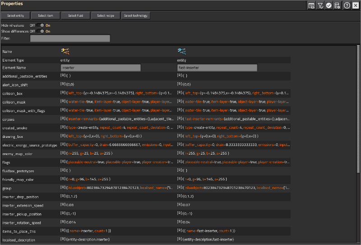Toggle the Show differences switch
Screen dimensions: 361x245
[x=41, y=31]
